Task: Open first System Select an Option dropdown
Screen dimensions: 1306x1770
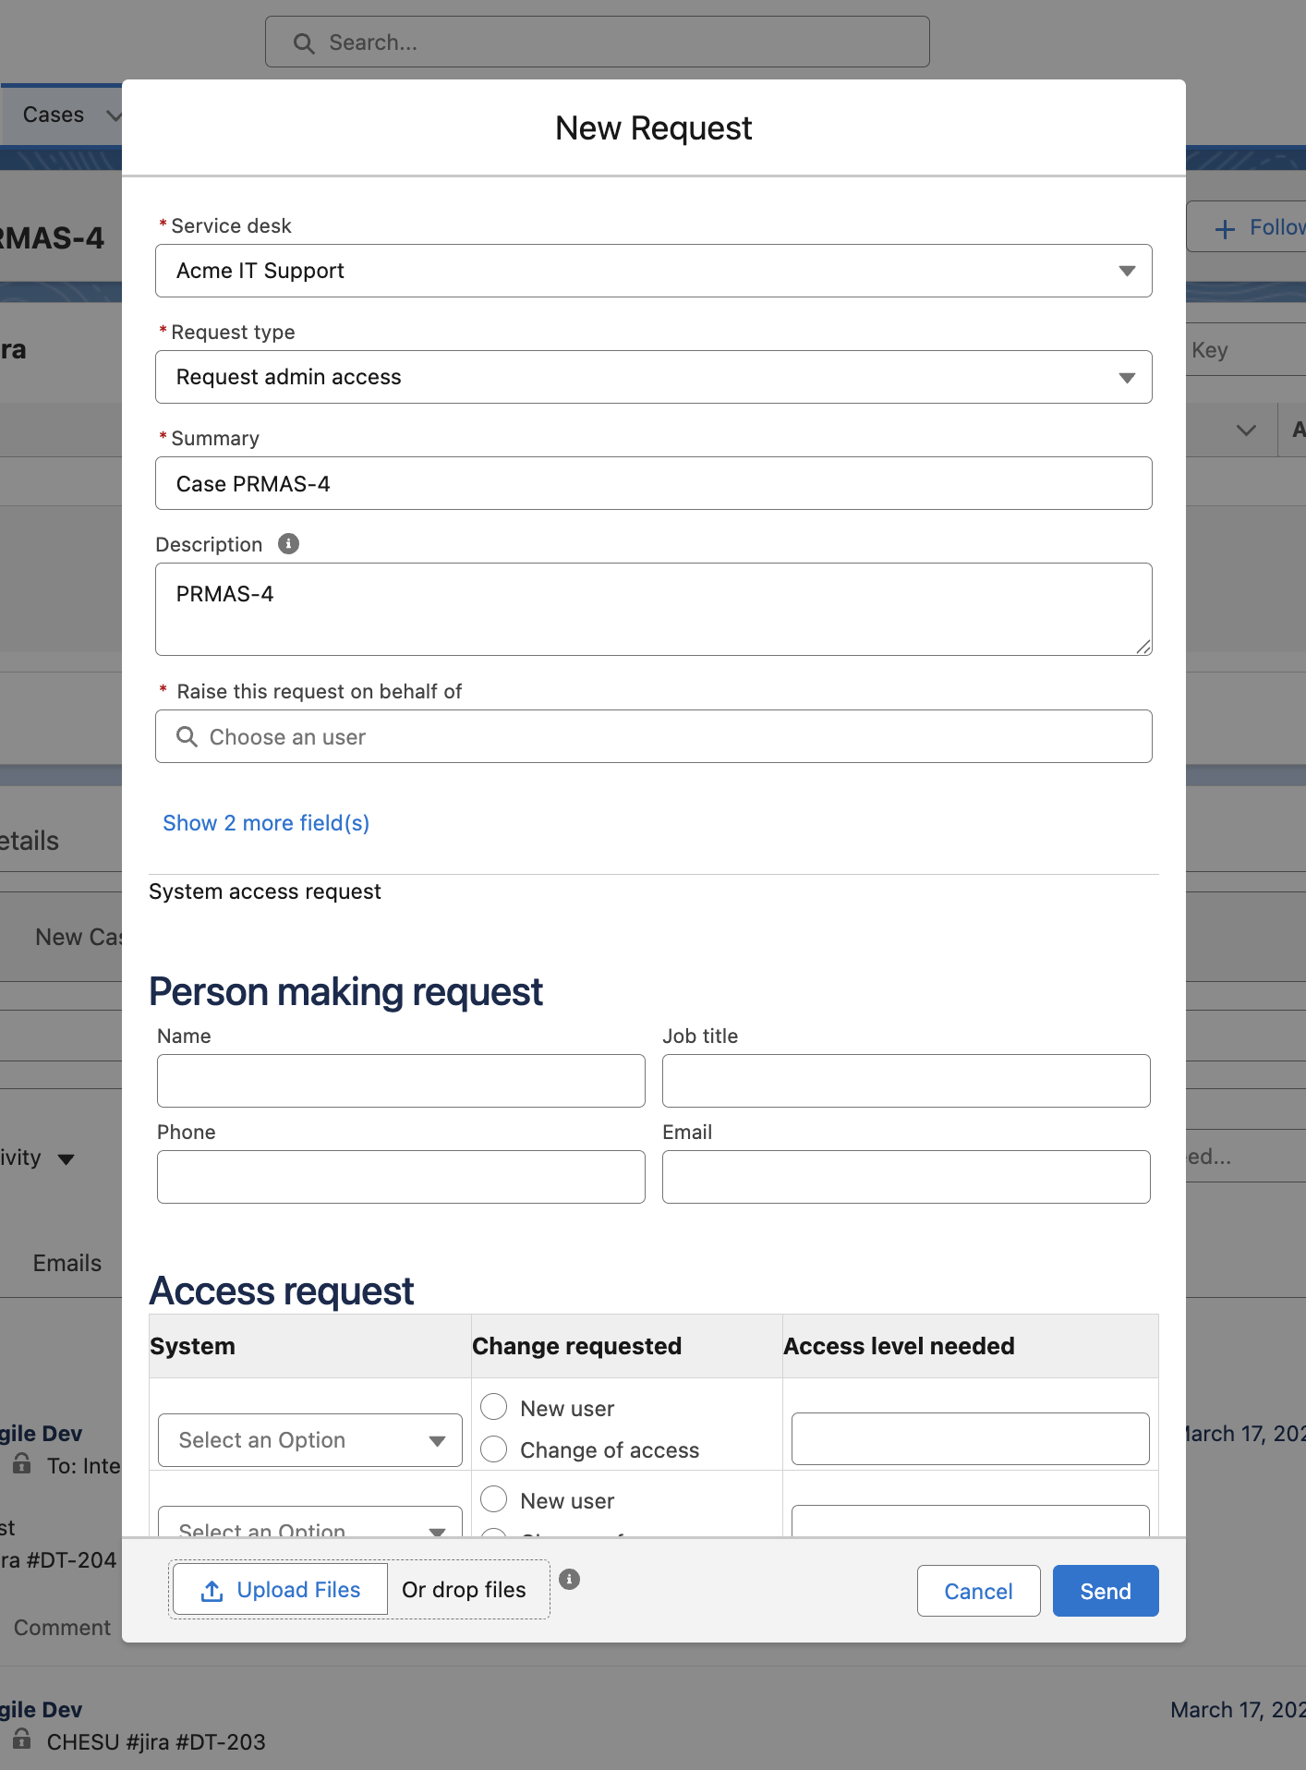Action: 309,1440
